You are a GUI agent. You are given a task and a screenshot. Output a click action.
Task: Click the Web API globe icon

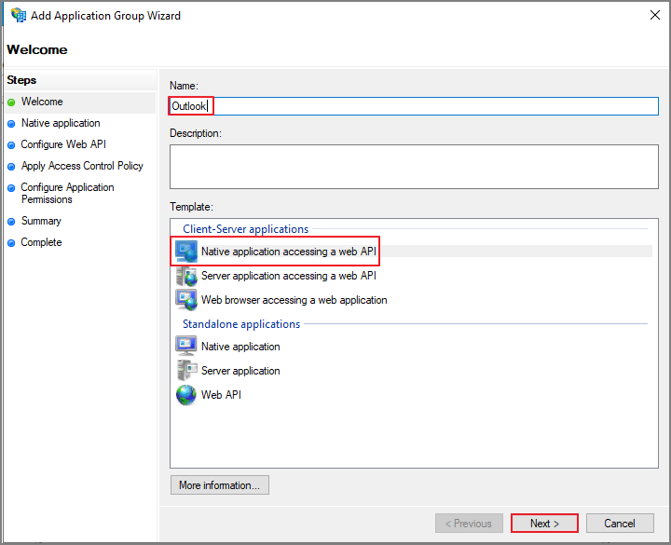pyautogui.click(x=186, y=395)
